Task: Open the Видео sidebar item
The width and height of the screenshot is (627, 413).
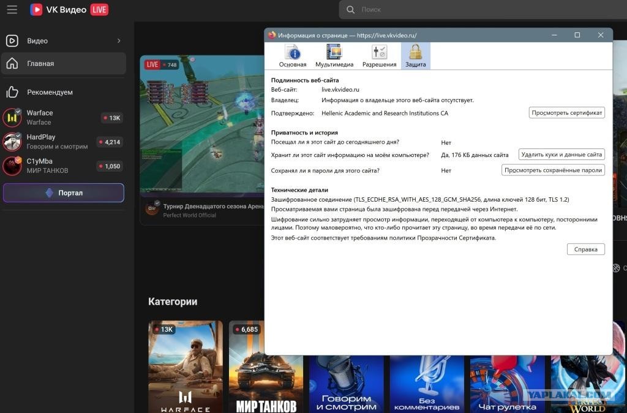Action: point(64,41)
